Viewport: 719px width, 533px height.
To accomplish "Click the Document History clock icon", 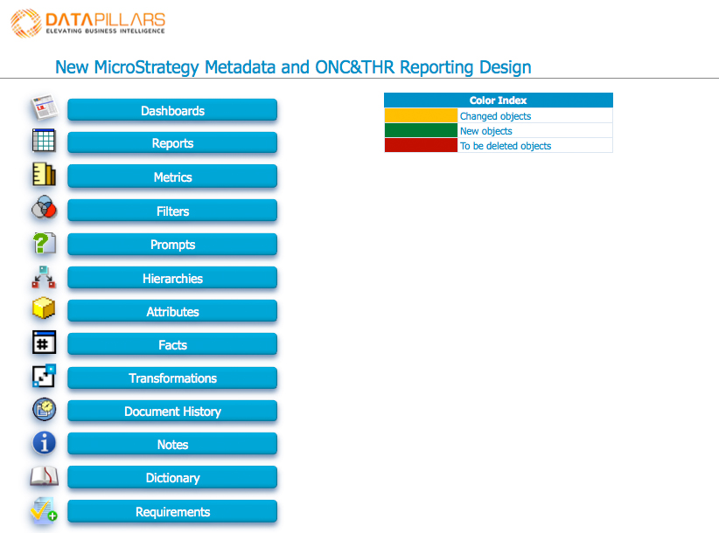I will 44,410.
